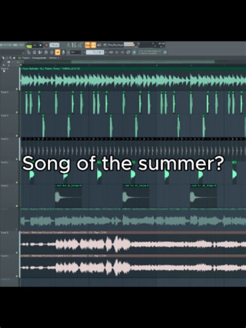This screenshot has height=328, width=246.
Task: Mute Track 5 via its green dot
Action: pos(17,183)
